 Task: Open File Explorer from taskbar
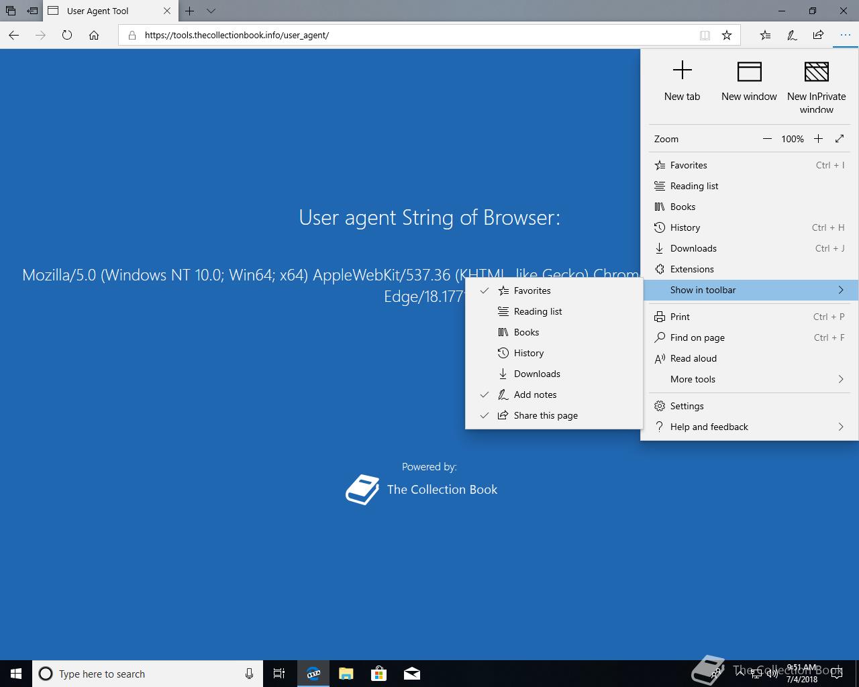346,674
